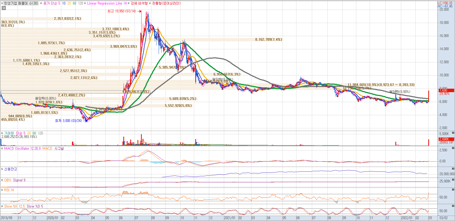455x221 pixels.
Task: Click the 8,162,709(7,4%) volume profile bar
Action: (141, 40)
